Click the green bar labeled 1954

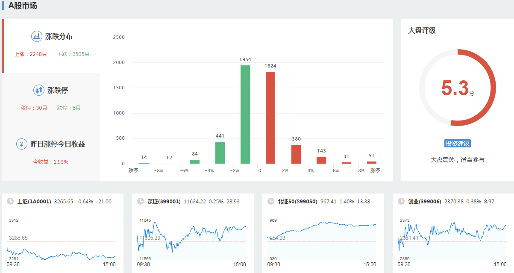245,114
